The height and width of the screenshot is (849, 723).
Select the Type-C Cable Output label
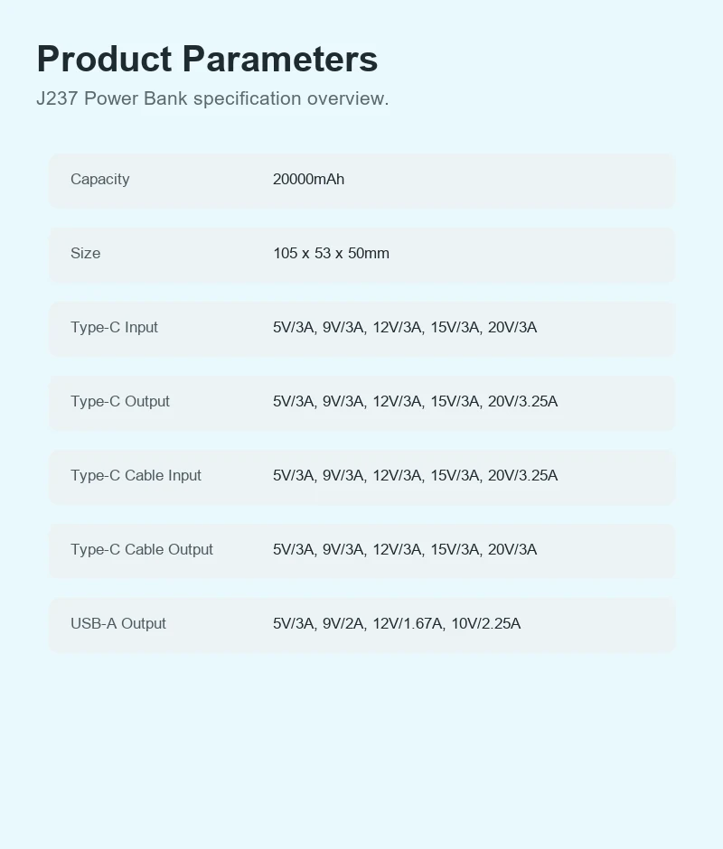point(142,549)
